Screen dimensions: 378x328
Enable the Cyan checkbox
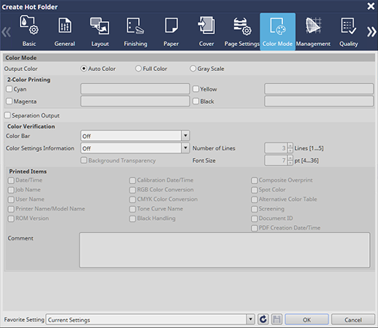[x=9, y=89]
